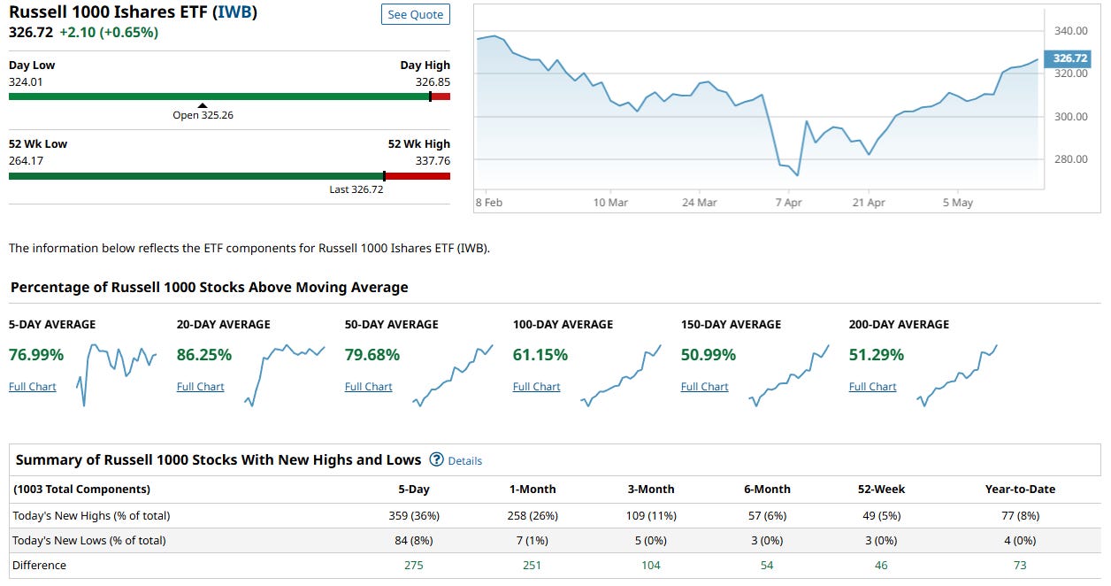
Task: Click the 86.25% value
Action: point(204,355)
